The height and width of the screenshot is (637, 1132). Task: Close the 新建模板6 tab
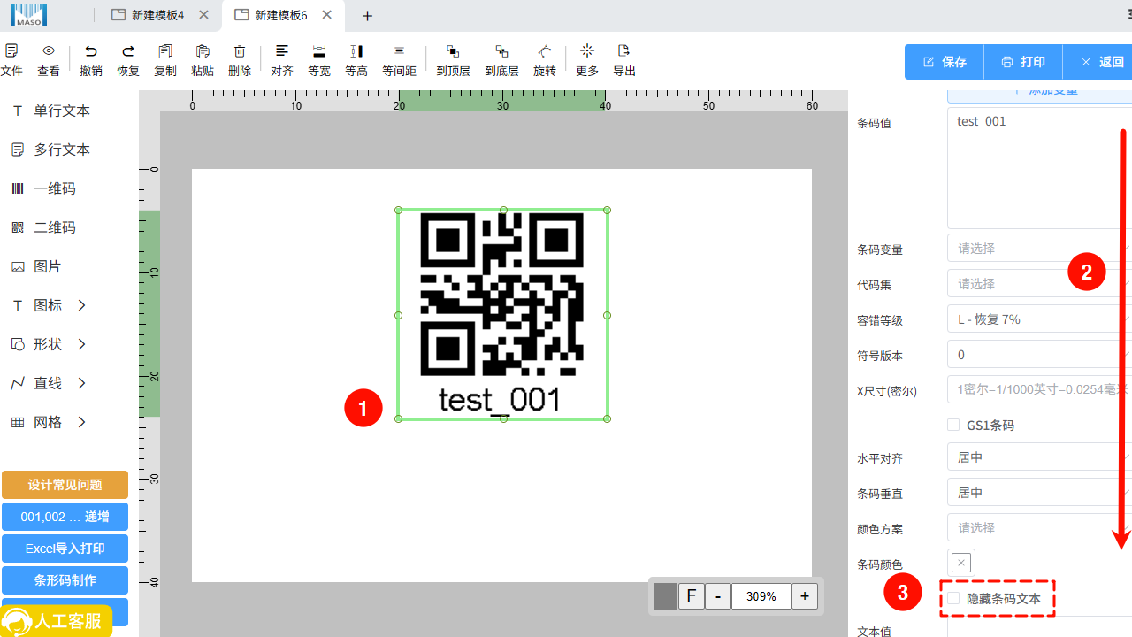pos(328,16)
